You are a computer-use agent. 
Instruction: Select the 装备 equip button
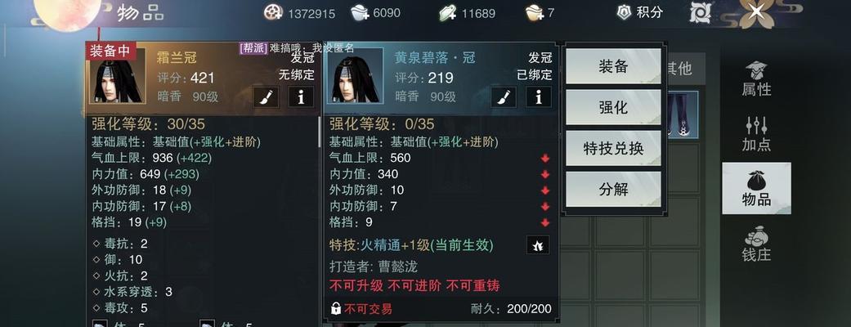(x=613, y=66)
